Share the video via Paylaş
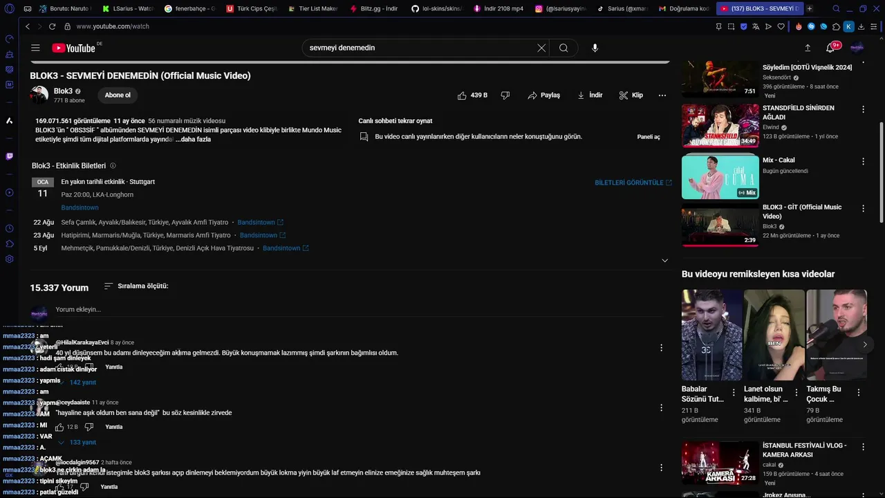This screenshot has height=498, width=885. pos(543,95)
